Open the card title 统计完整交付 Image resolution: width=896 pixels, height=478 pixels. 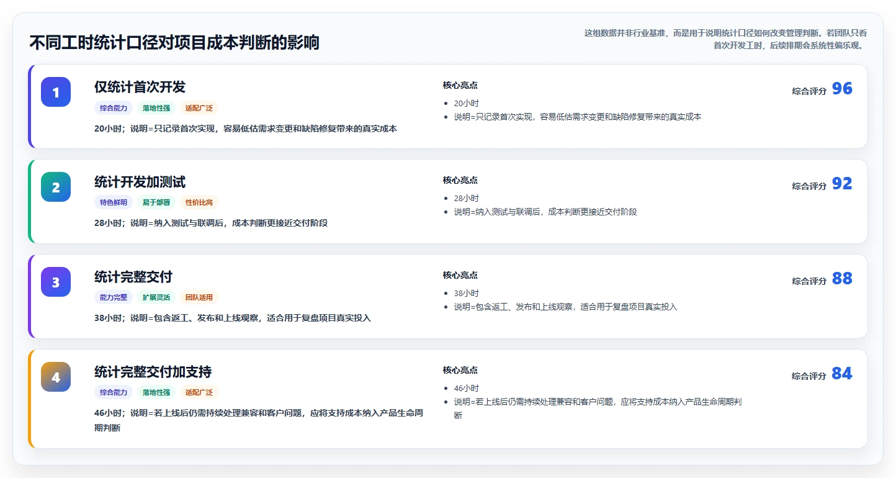tap(133, 277)
